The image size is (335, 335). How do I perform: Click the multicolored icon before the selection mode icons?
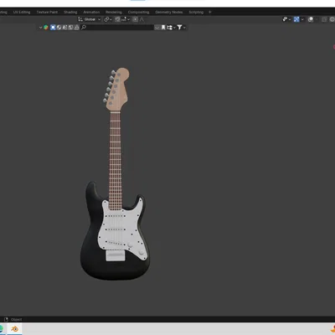[46, 28]
